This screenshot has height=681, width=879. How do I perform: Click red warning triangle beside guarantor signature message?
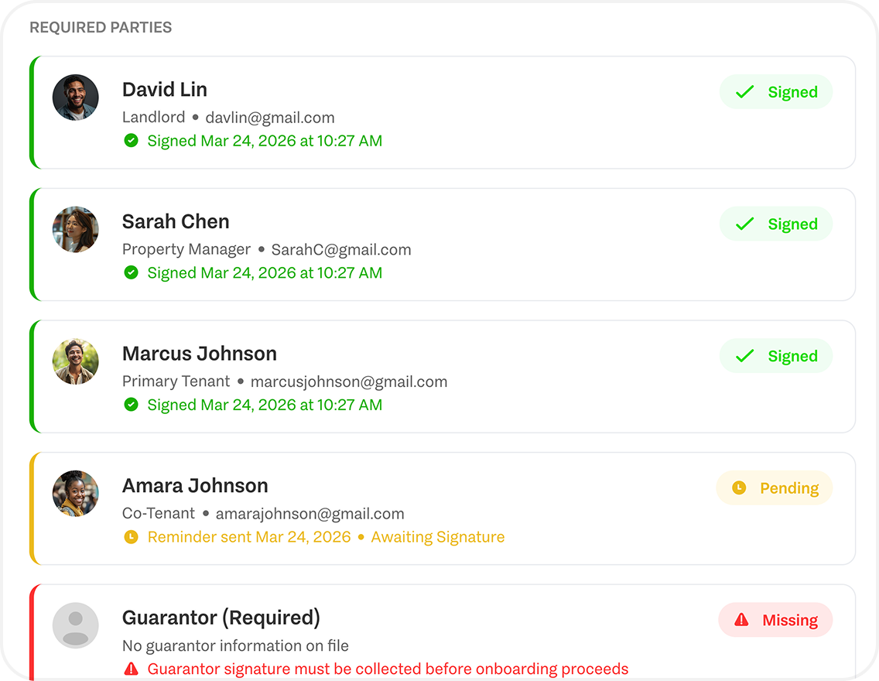[x=132, y=669]
